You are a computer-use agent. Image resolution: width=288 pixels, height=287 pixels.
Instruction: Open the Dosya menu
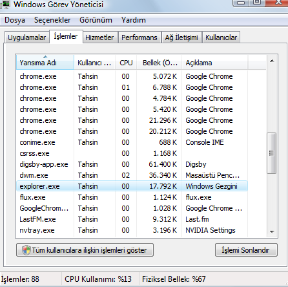[15, 20]
